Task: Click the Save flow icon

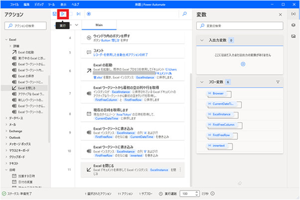Action: (54, 14)
